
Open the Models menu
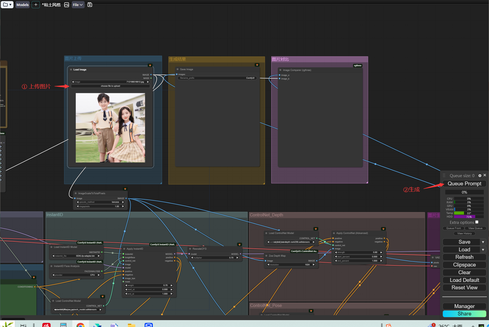23,5
